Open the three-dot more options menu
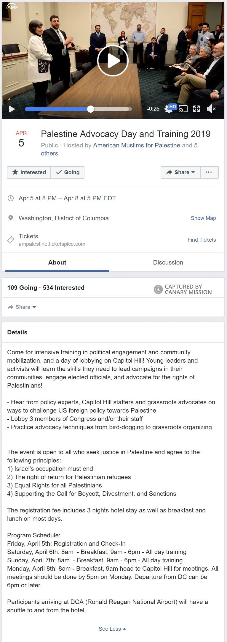 209,172
